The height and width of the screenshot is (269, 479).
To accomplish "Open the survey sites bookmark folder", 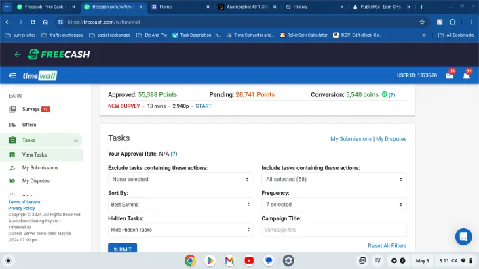I will click(x=20, y=35).
